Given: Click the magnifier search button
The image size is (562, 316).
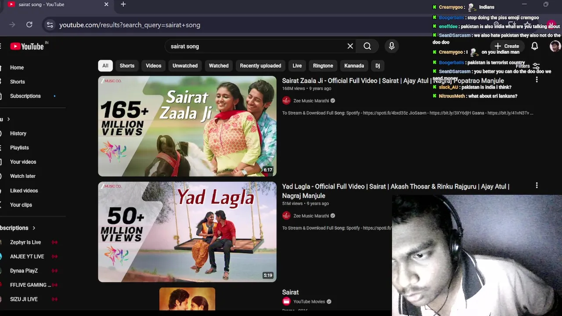Looking at the screenshot, I should point(367,46).
